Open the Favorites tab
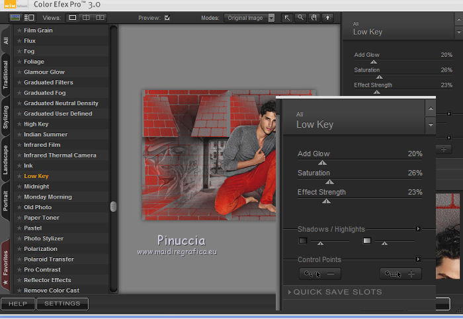This screenshot has width=463, height=319. click(6, 263)
